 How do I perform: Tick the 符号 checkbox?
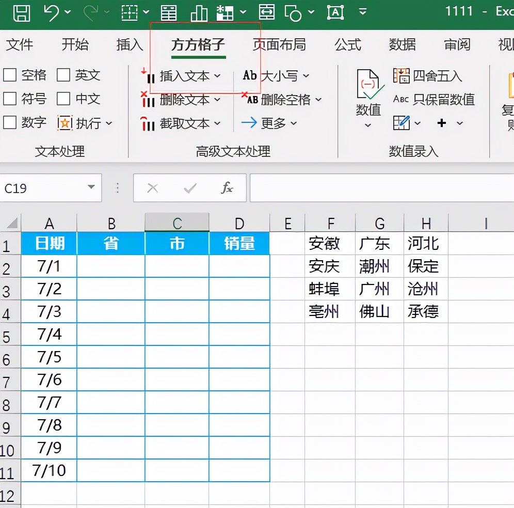[10, 99]
